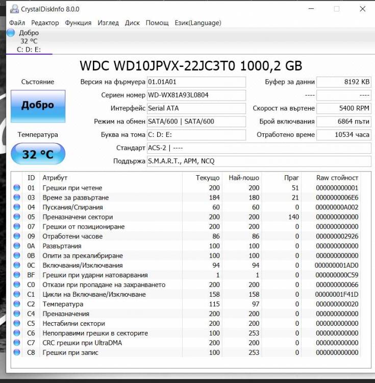Image resolution: width=375 pixels, height=383 pixels.
Task: Select the Отработени часове row
Action: coord(186,236)
